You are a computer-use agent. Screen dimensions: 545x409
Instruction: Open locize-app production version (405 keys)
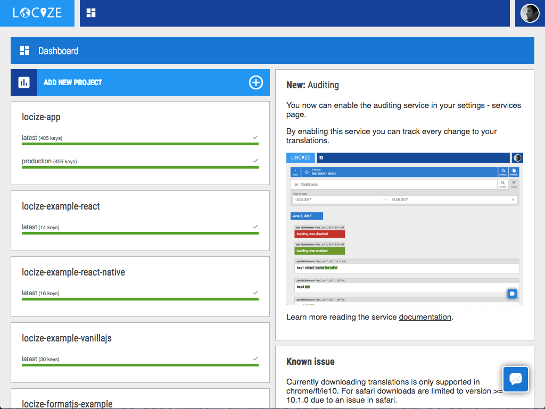click(x=49, y=161)
